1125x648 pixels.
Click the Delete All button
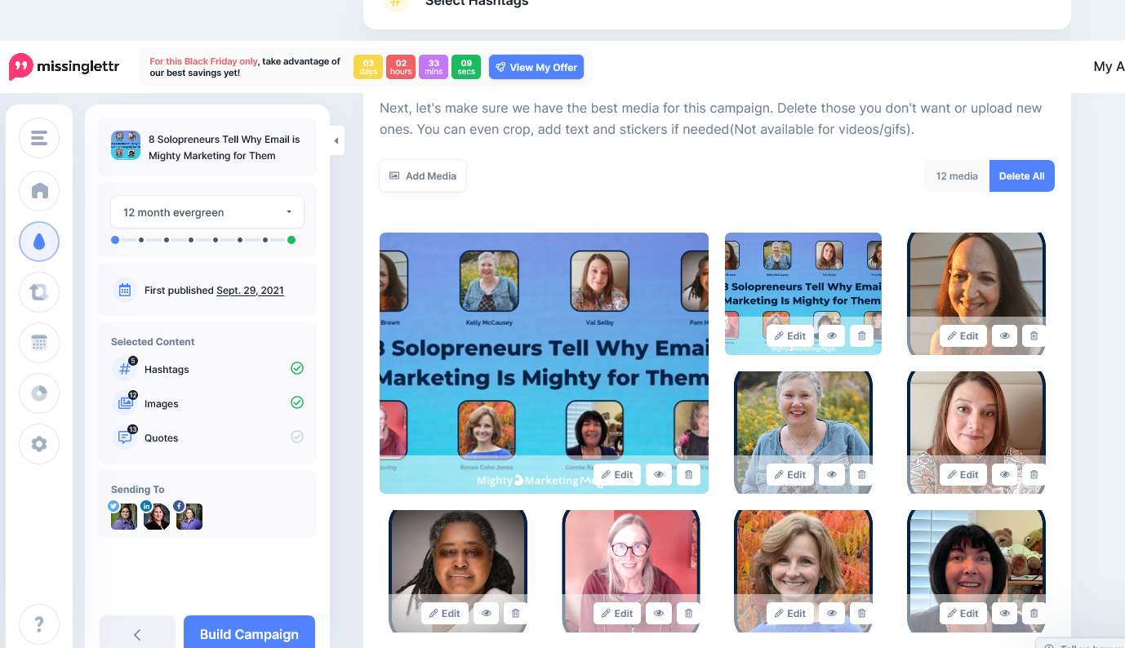point(1021,175)
